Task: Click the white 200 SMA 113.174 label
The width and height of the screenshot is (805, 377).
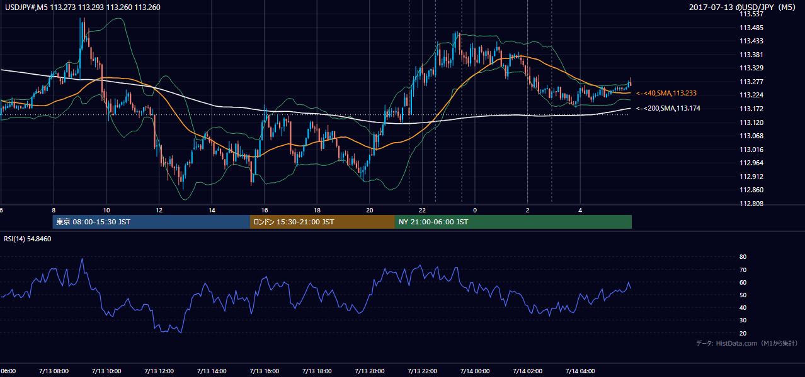Action: (668, 109)
